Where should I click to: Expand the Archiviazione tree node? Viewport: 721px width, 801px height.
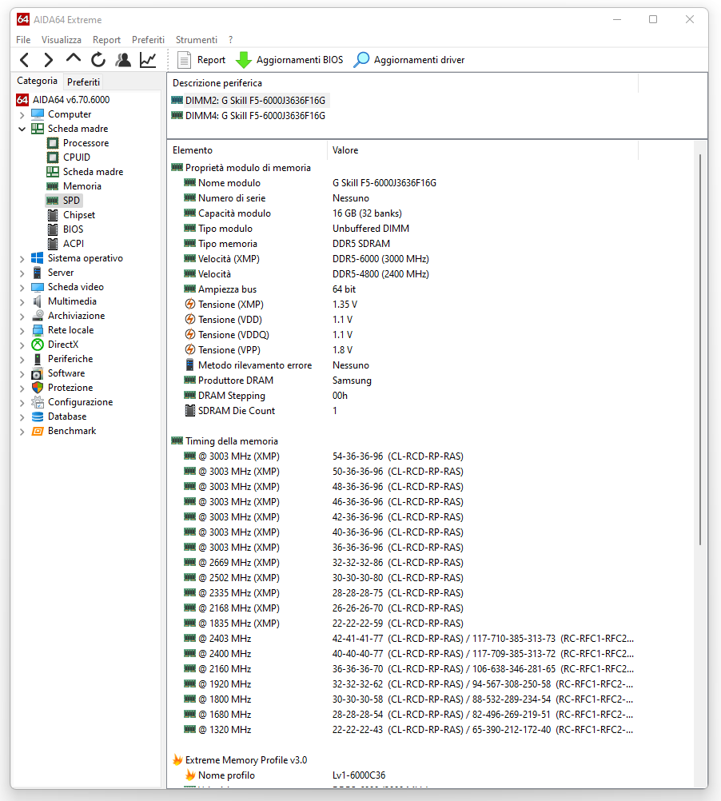22,317
